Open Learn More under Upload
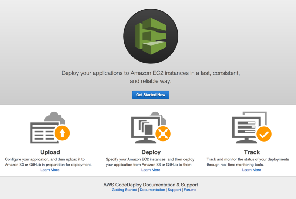This screenshot has height=199, width=296. point(50,170)
